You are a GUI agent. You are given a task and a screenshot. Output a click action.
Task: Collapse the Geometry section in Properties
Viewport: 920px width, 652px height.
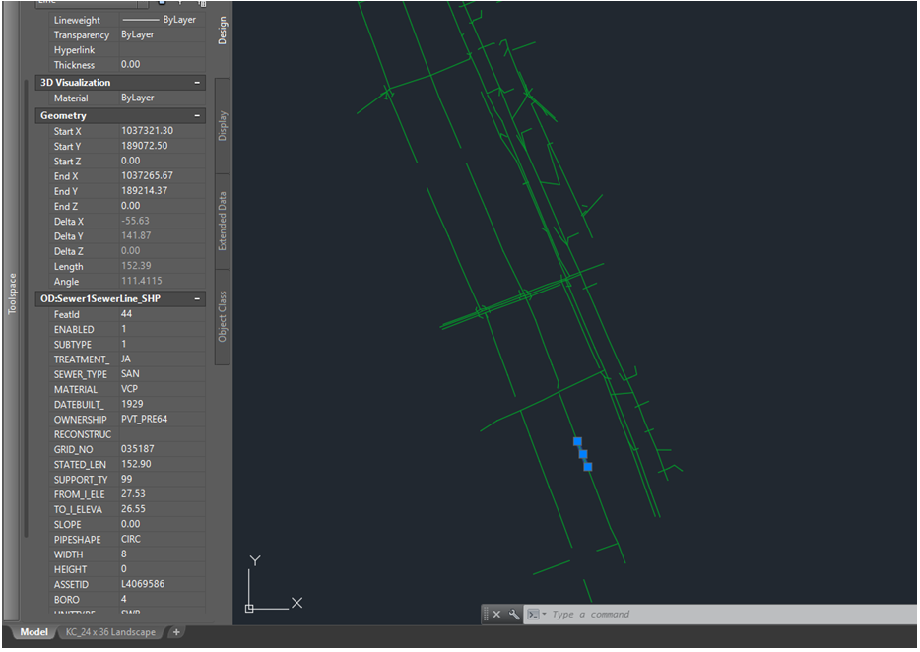(197, 115)
